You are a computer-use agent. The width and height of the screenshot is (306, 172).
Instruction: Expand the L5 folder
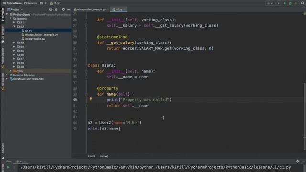(14, 51)
